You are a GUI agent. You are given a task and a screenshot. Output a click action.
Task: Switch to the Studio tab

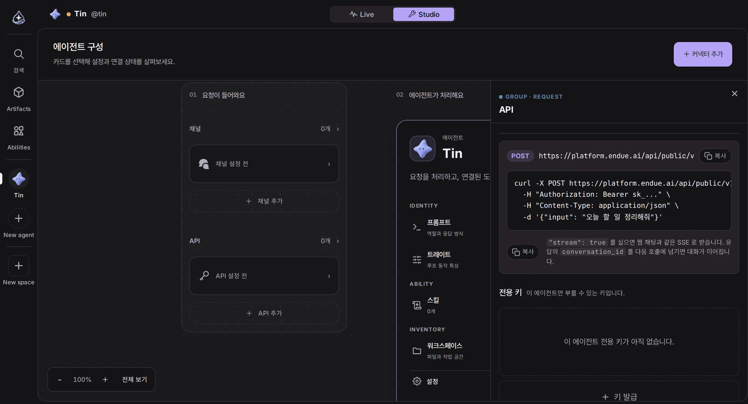coord(423,14)
